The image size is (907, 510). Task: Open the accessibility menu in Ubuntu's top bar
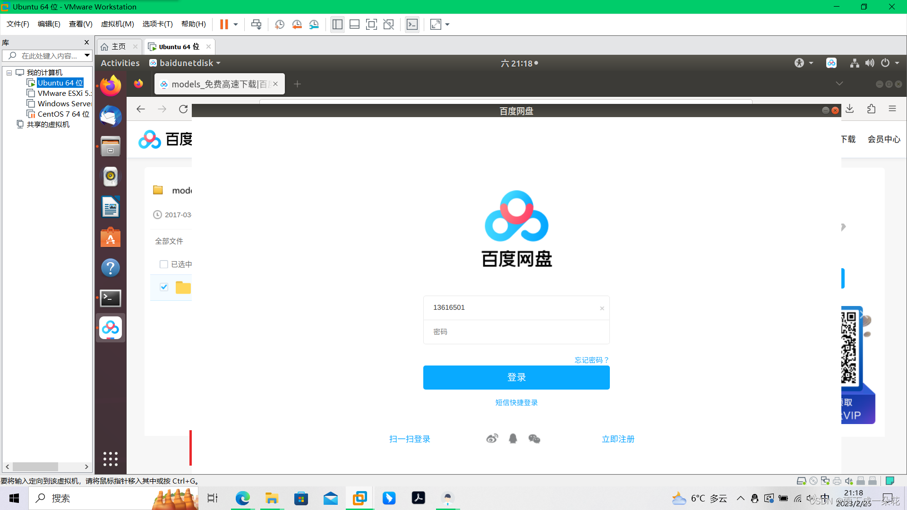pos(799,63)
